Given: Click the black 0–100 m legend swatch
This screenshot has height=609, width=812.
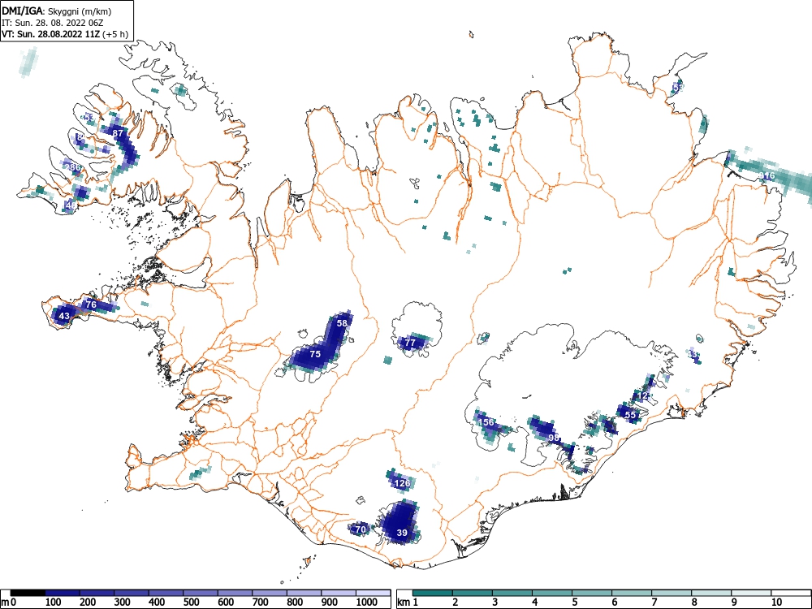Looking at the screenshot, I should (x=28, y=593).
